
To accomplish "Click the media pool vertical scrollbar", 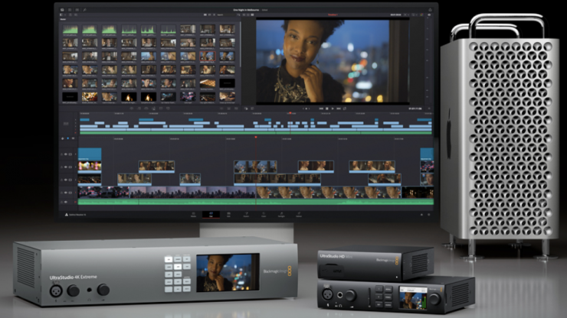I will point(238,61).
